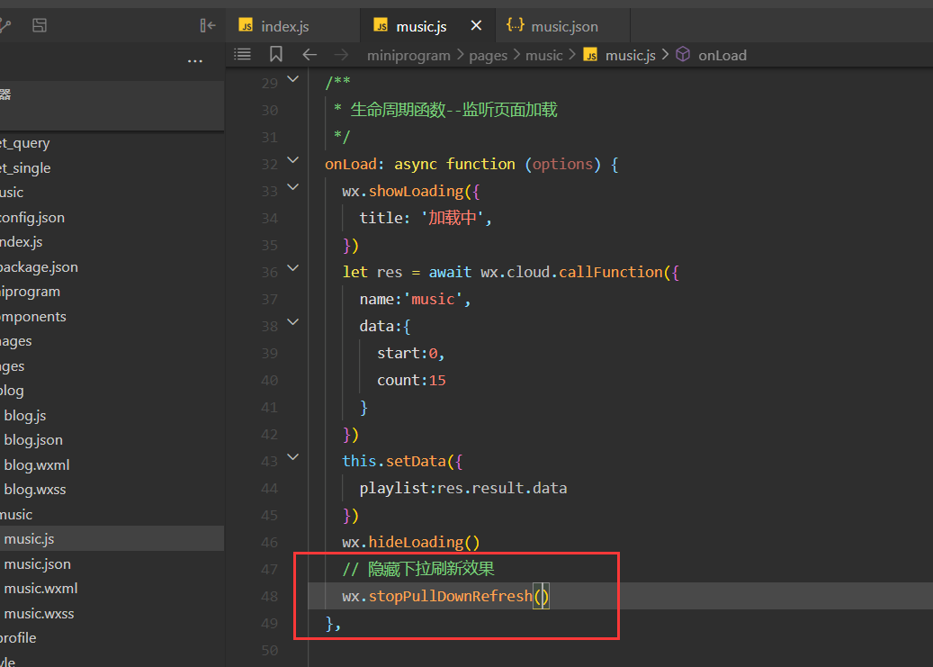The height and width of the screenshot is (667, 933).
Task: Fold the showLoading call at line 33
Action: click(292, 187)
